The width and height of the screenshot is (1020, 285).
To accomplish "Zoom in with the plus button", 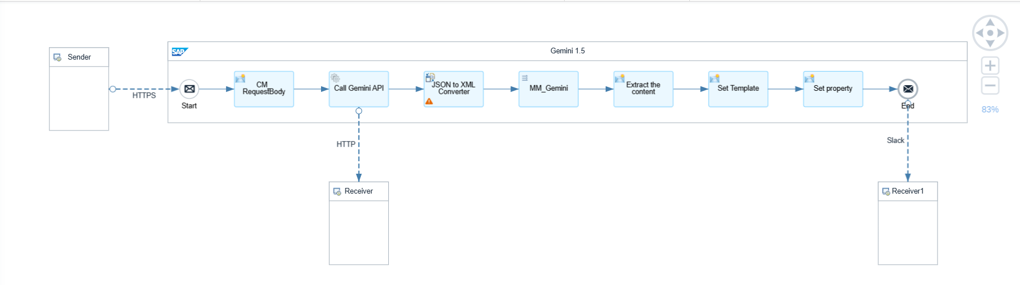I will (x=990, y=66).
